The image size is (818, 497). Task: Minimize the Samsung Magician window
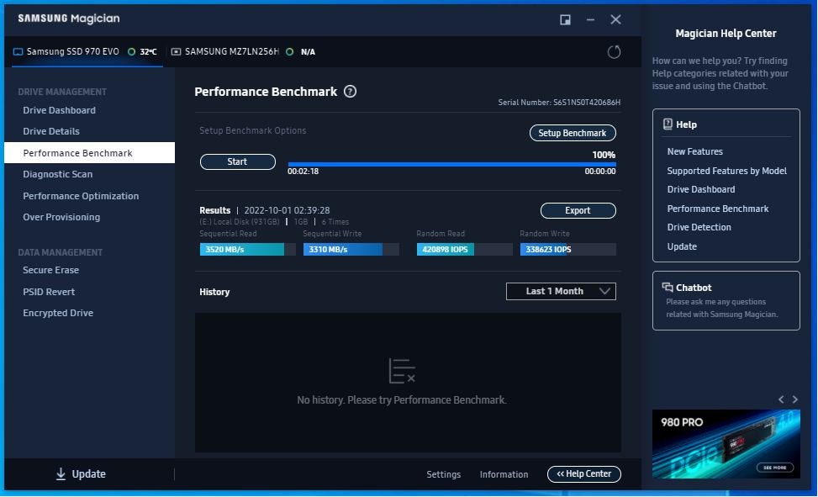coord(590,20)
